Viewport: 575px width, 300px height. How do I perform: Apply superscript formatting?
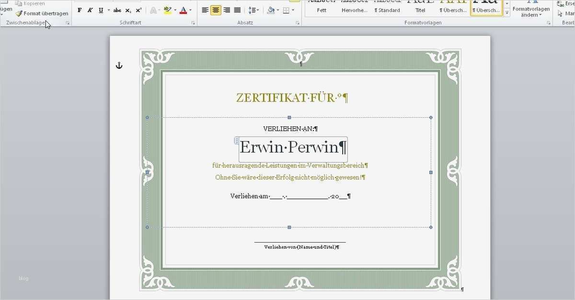138,10
